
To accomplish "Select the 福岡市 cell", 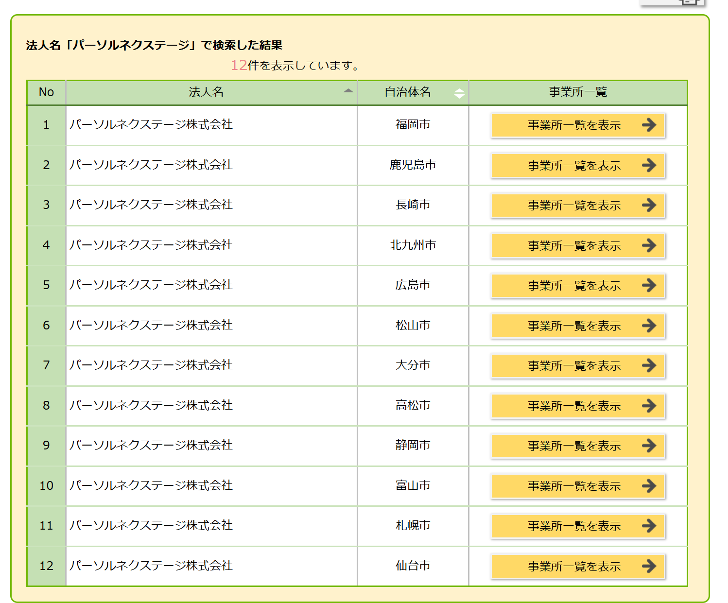I will 413,125.
